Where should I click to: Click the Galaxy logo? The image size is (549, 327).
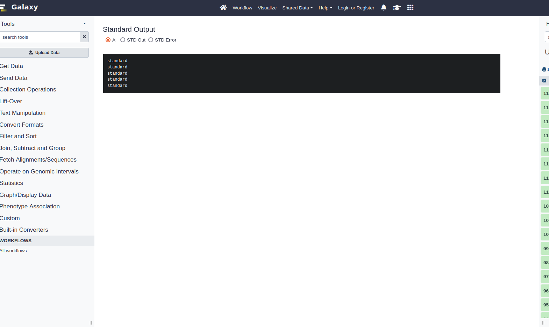click(x=19, y=7)
